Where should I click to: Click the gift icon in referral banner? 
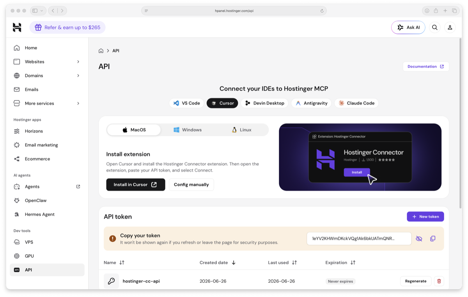click(38, 27)
